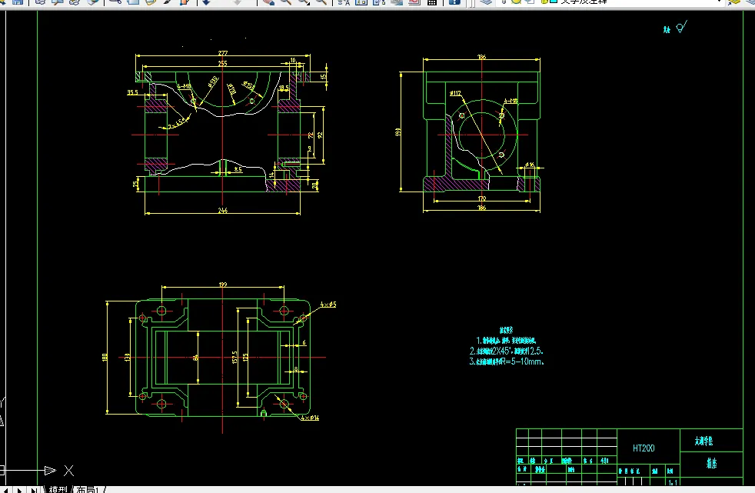Select the HT200 material text
The width and height of the screenshot is (755, 493).
coord(644,448)
